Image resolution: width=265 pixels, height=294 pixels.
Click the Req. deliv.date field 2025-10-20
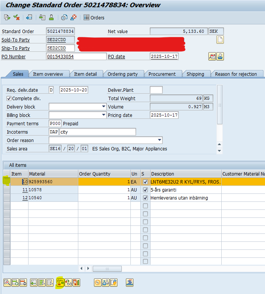click(74, 90)
